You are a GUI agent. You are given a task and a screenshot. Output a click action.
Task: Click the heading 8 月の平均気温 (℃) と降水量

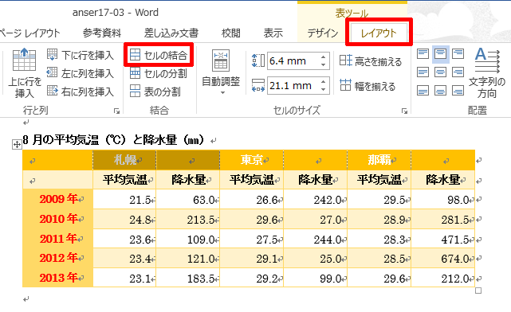coord(114,140)
